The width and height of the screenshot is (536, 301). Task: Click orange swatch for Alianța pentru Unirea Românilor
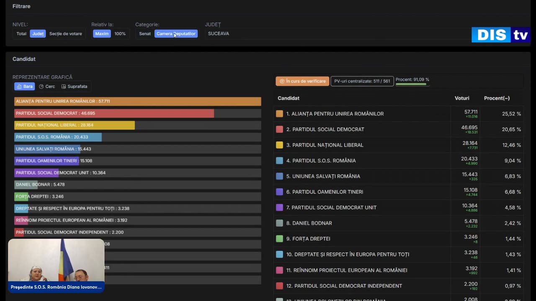(279, 114)
